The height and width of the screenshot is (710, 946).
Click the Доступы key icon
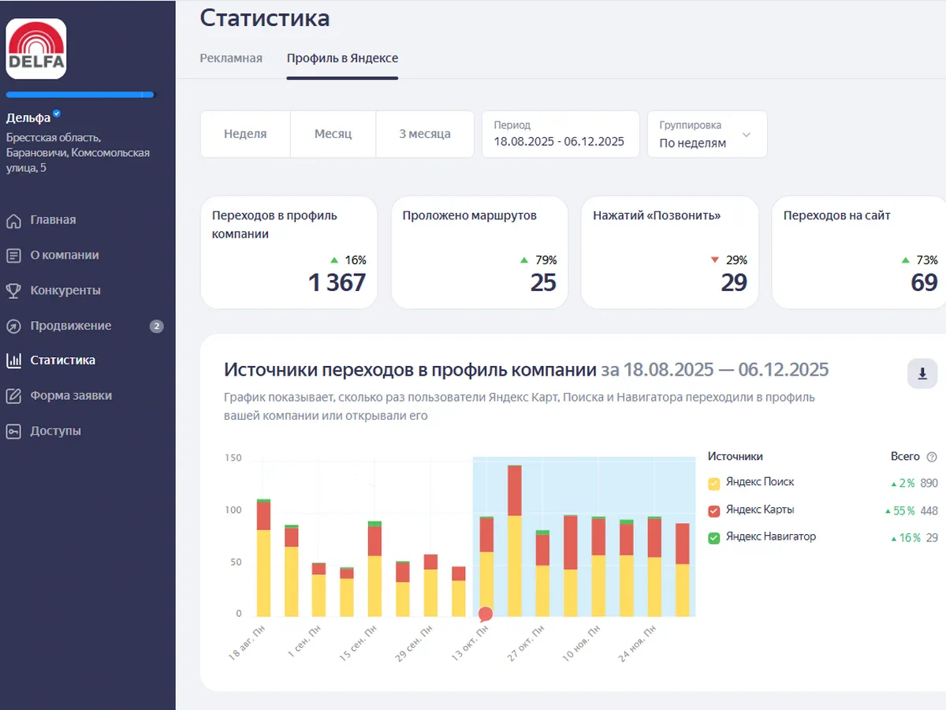[x=13, y=432]
